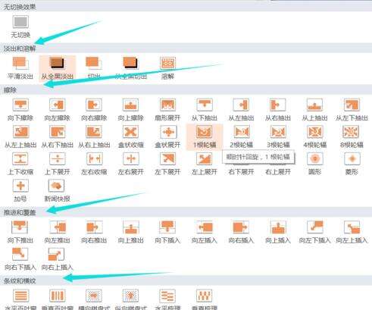Select the 无切换 (no transition) effect
The image size is (372, 310).
click(x=20, y=27)
